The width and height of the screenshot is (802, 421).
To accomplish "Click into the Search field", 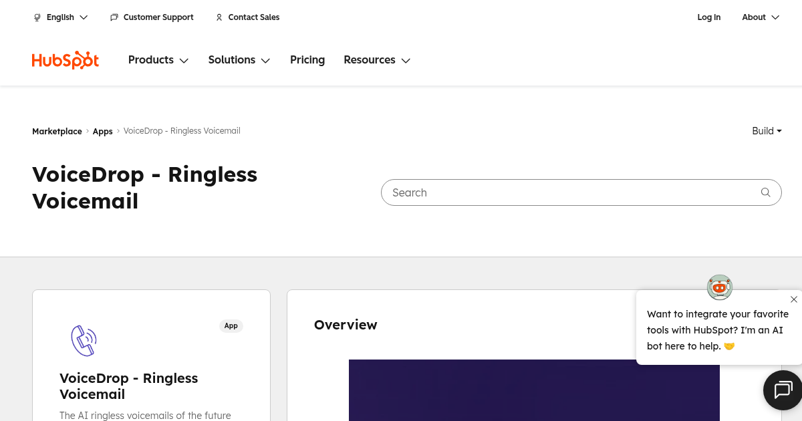I will click(581, 192).
